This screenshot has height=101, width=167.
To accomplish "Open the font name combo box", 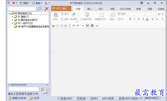I will 137,14.
